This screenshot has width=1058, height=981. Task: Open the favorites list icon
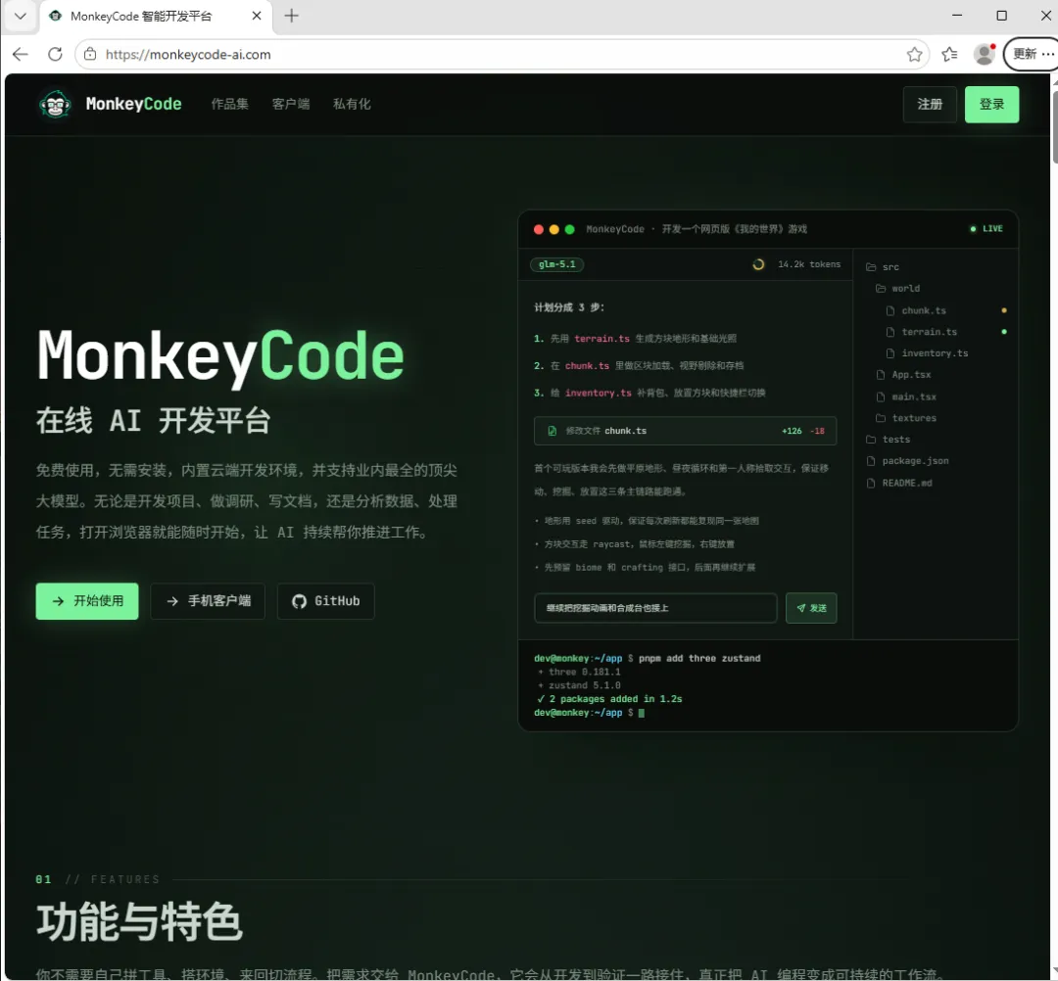coord(949,54)
